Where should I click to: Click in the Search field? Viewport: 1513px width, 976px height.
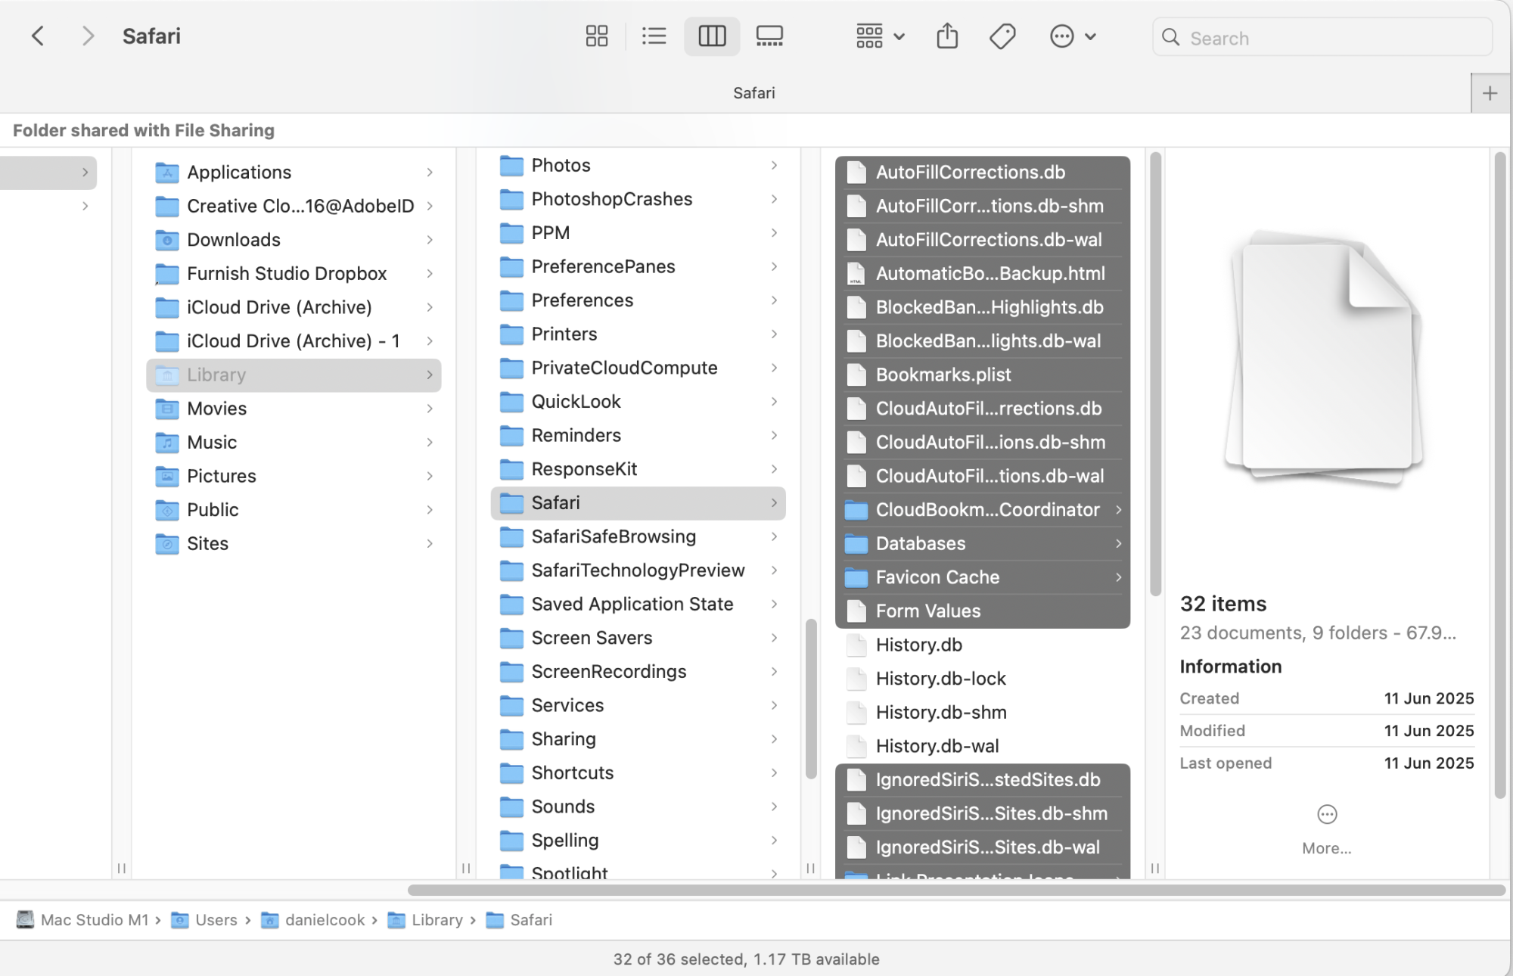(1331, 38)
